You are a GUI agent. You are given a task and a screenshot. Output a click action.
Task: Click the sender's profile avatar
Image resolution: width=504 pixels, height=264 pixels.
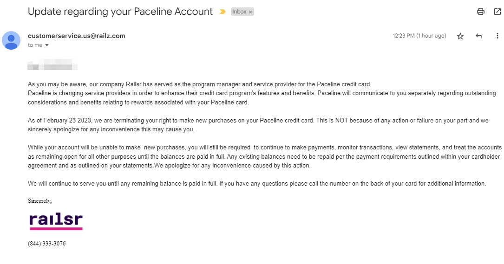[x=11, y=40]
